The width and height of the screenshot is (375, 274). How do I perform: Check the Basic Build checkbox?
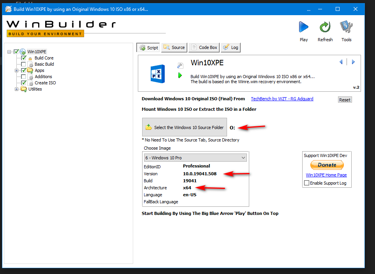pos(23,64)
